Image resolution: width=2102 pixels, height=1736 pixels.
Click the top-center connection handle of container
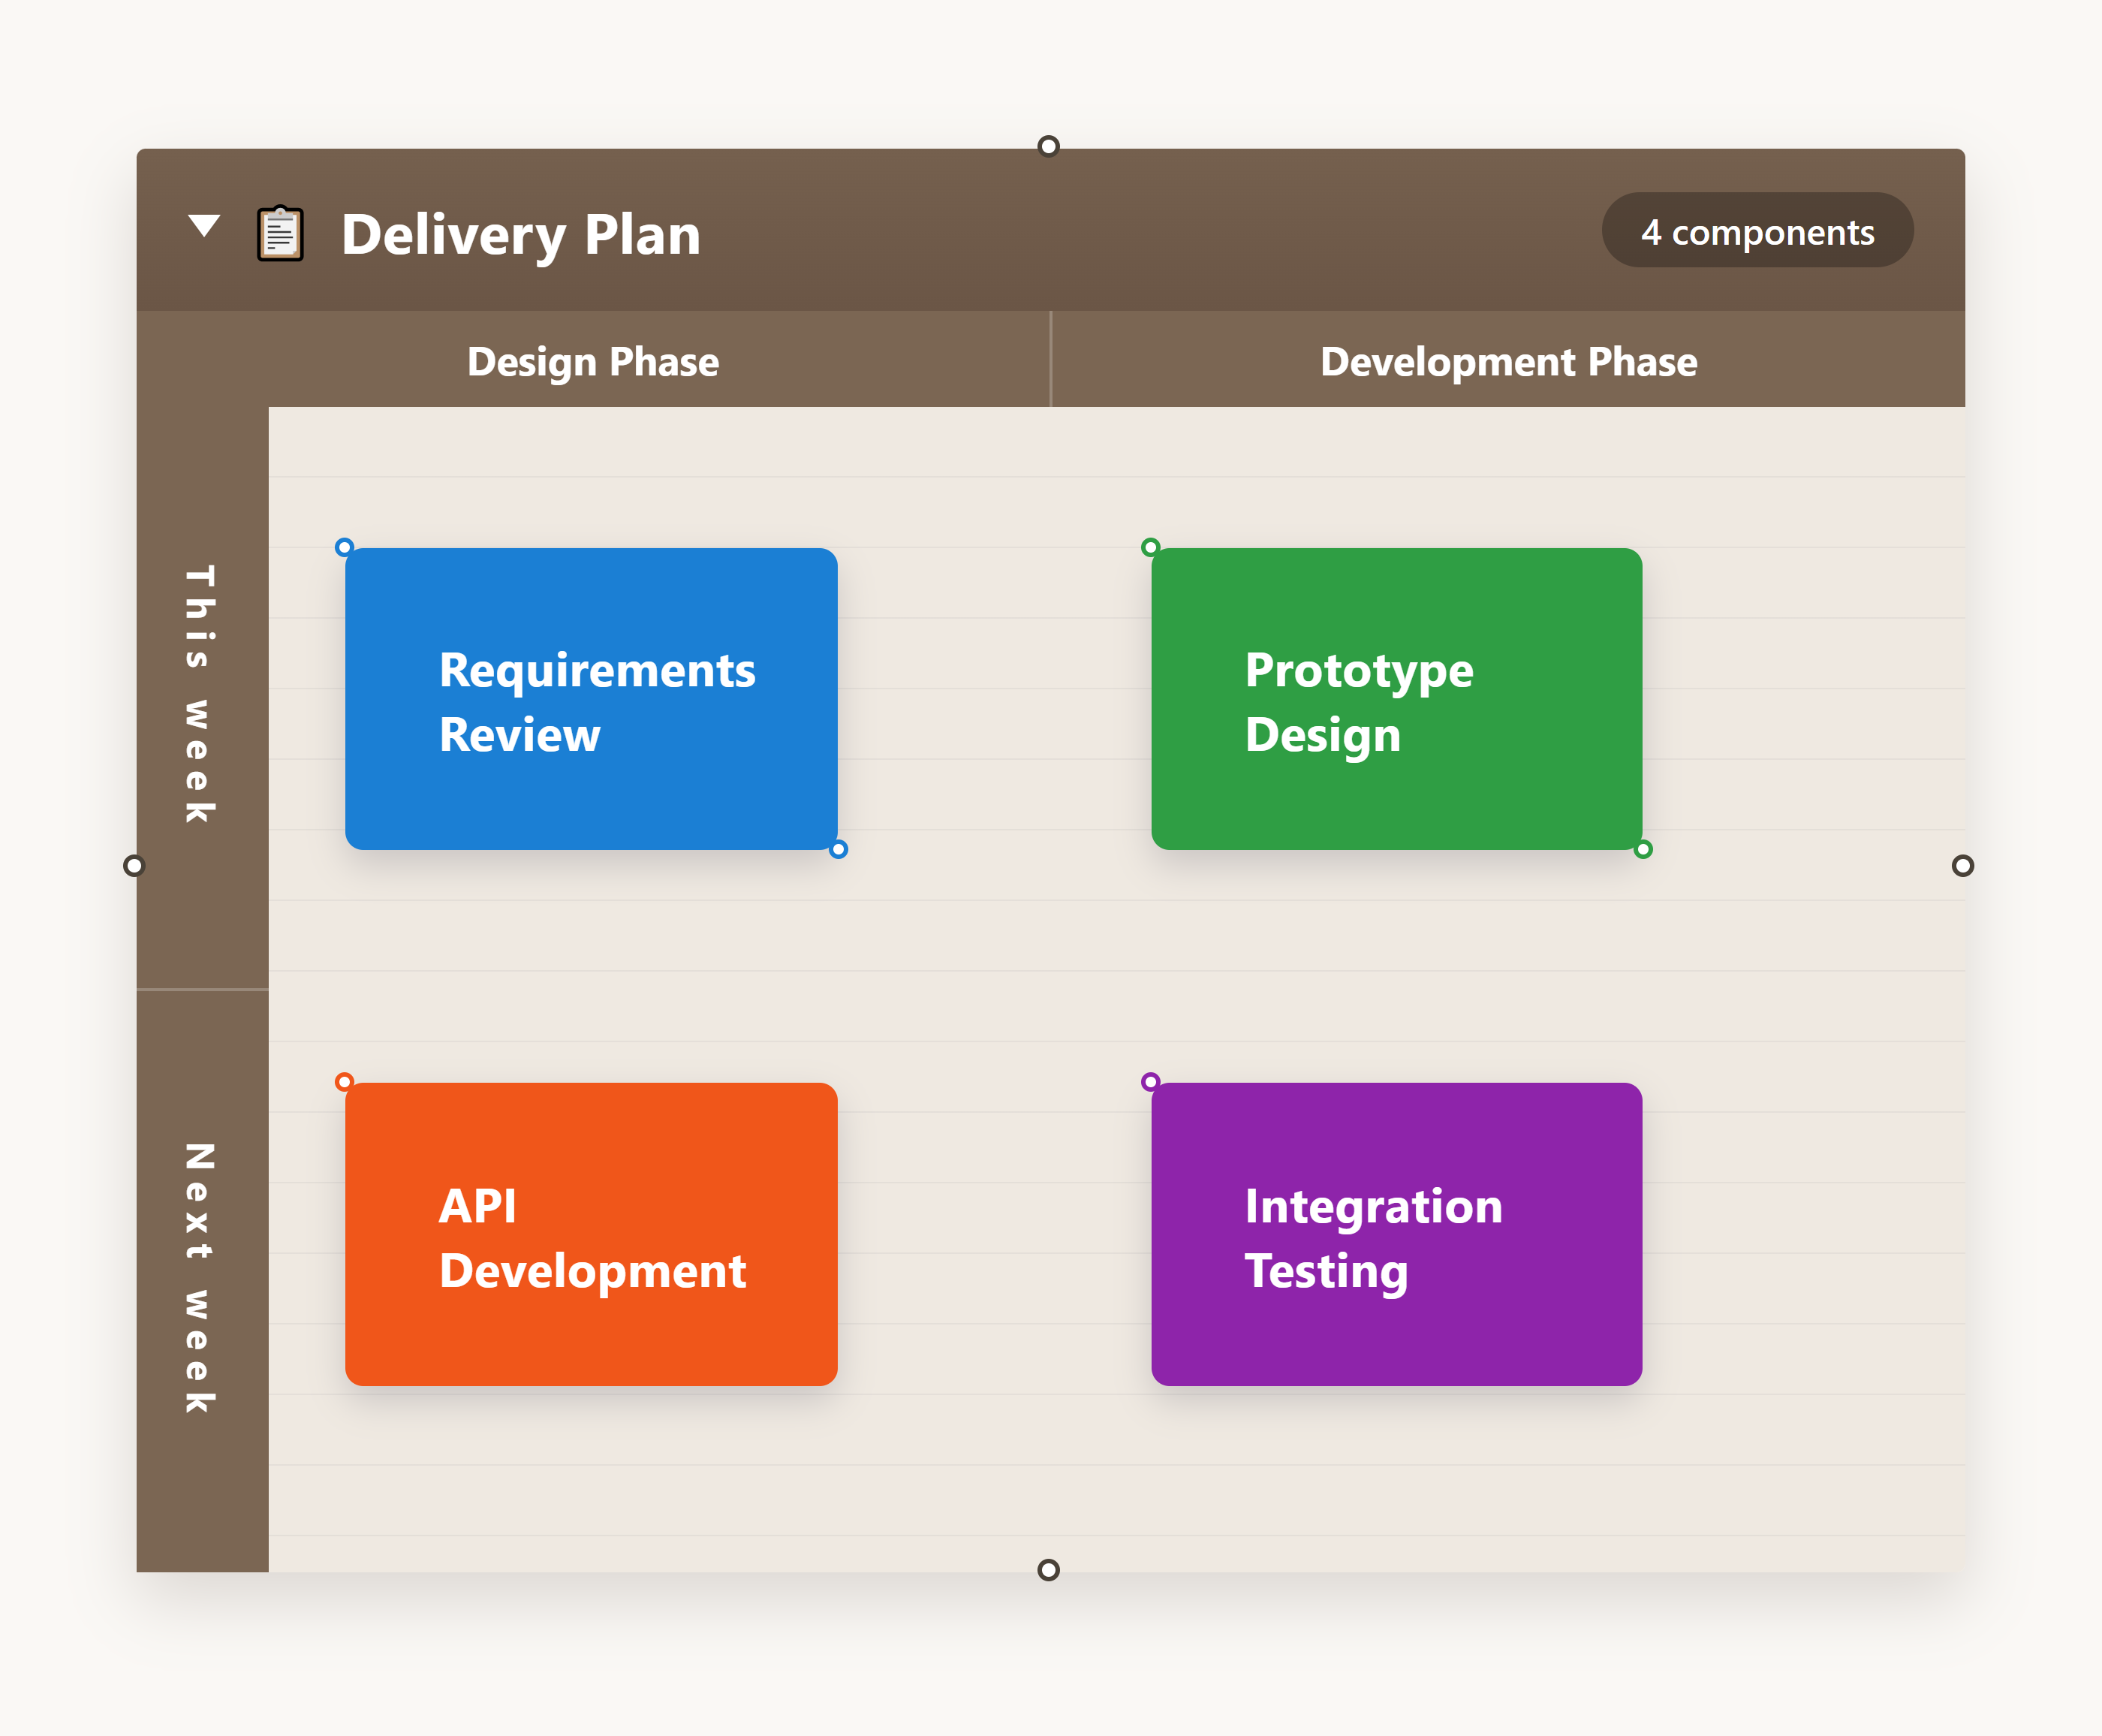click(x=1049, y=146)
